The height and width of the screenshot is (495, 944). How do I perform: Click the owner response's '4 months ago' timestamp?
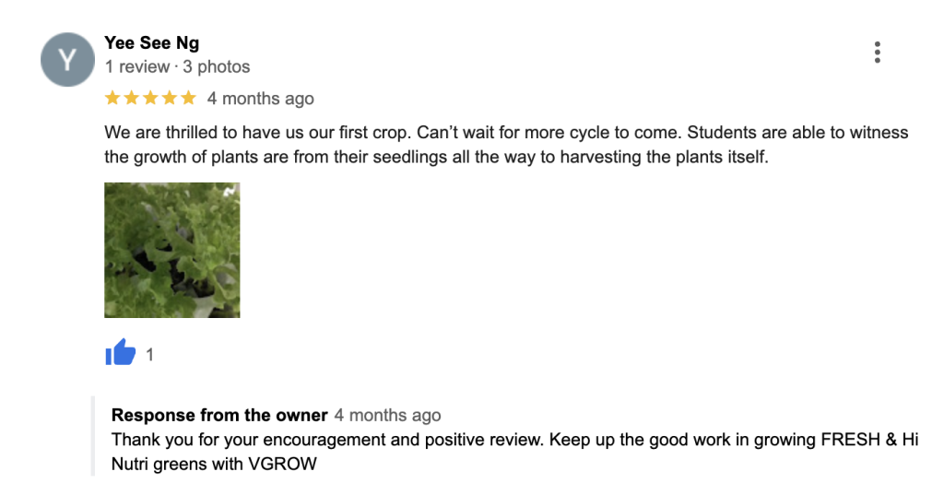click(x=387, y=416)
